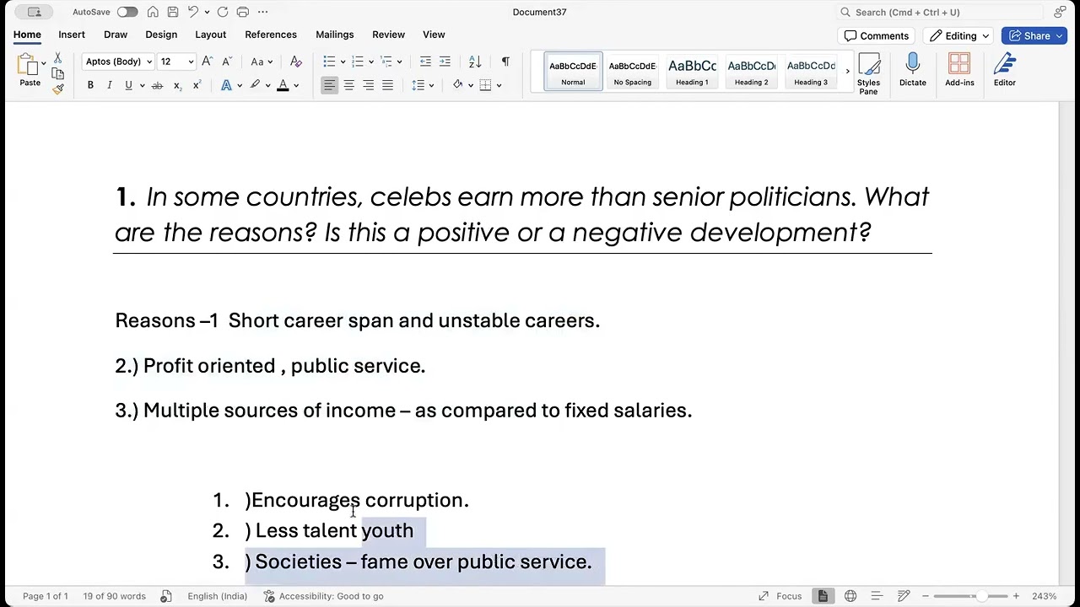Screen dimensions: 1080x607
Task: Open underline style dropdown arrow
Action: [142, 85]
